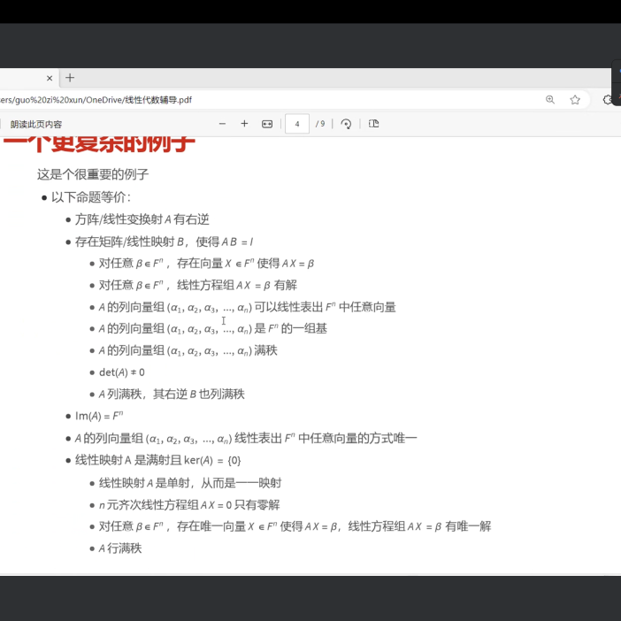Zoom out the PDF with minus button
Image resolution: width=621 pixels, height=621 pixels.
[222, 124]
